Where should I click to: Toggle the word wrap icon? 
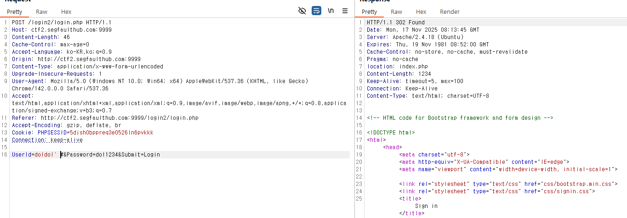click(316, 11)
